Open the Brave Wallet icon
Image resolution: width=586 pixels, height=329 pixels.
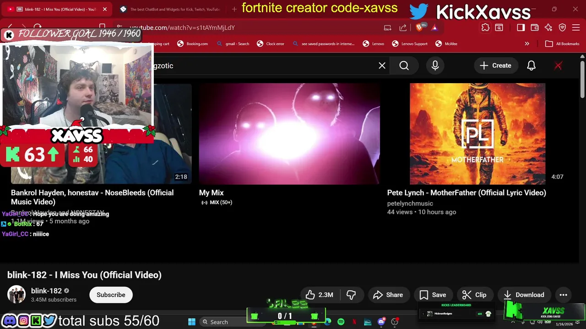click(x=534, y=27)
